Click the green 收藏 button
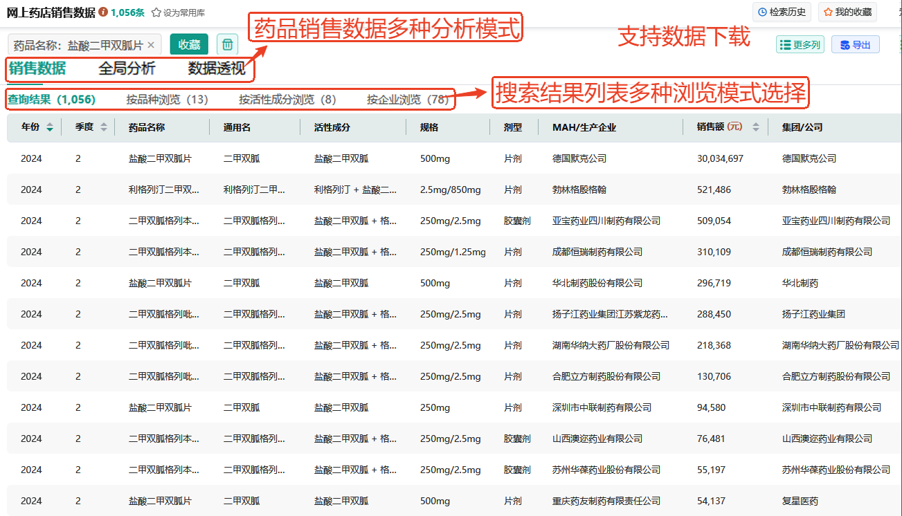The image size is (902, 516). pyautogui.click(x=189, y=45)
